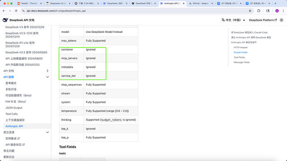This screenshot has height=161, width=287.
Task: Open browser extensions puzzle icon
Action: (x=259, y=11)
